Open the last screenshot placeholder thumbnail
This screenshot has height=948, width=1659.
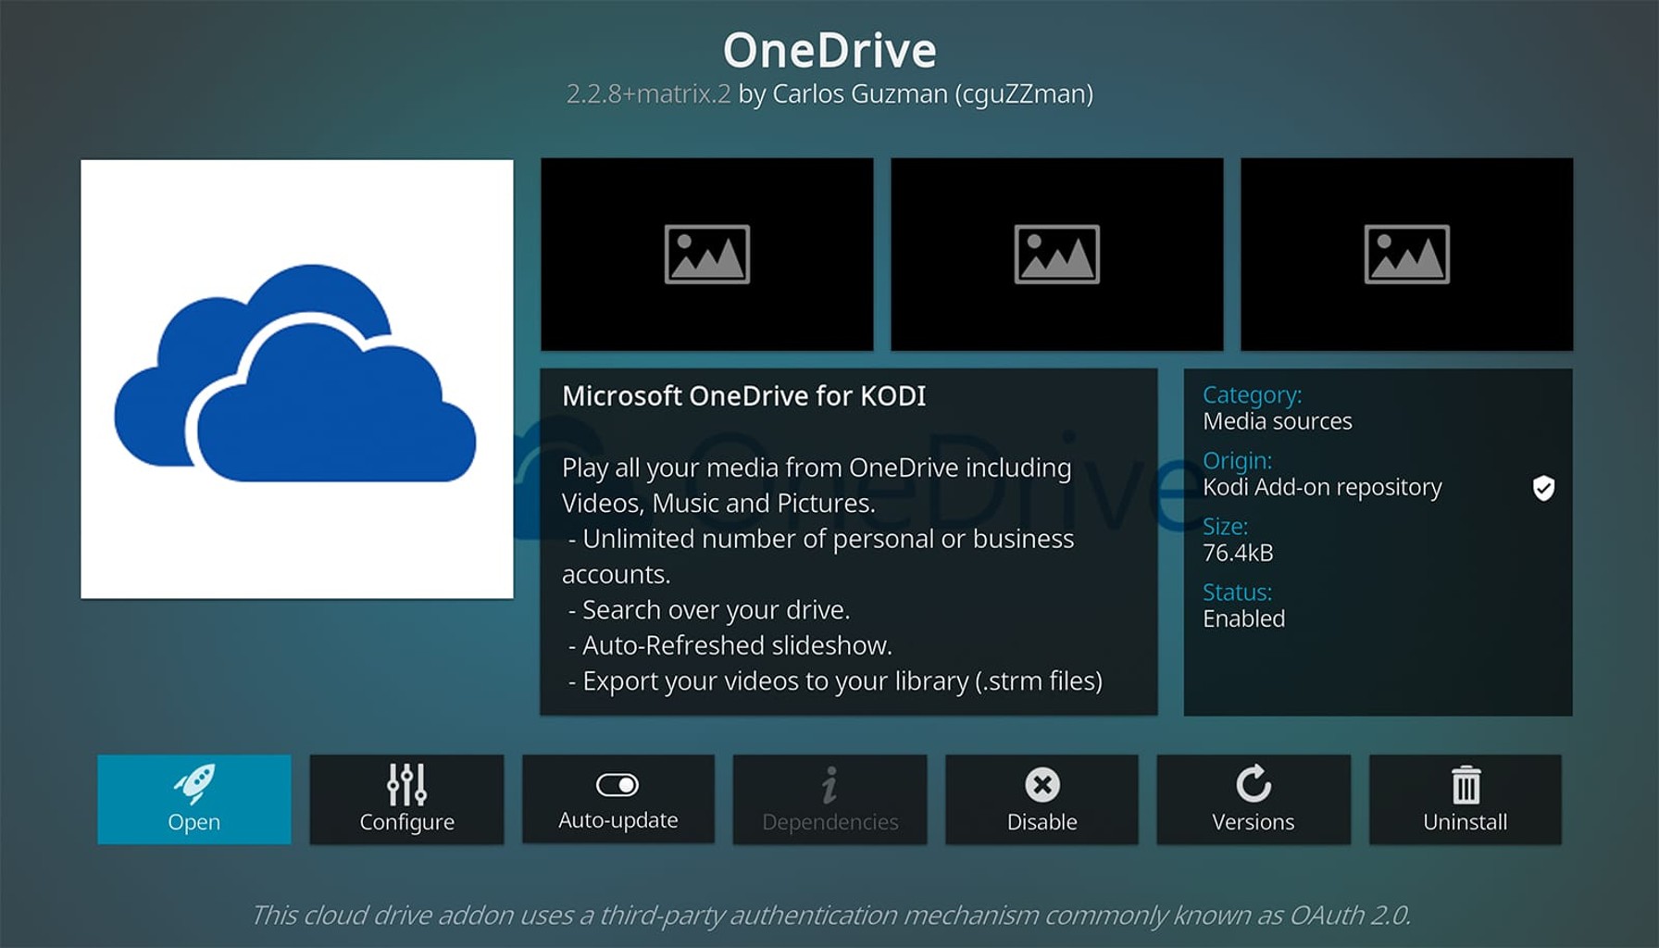point(1406,254)
